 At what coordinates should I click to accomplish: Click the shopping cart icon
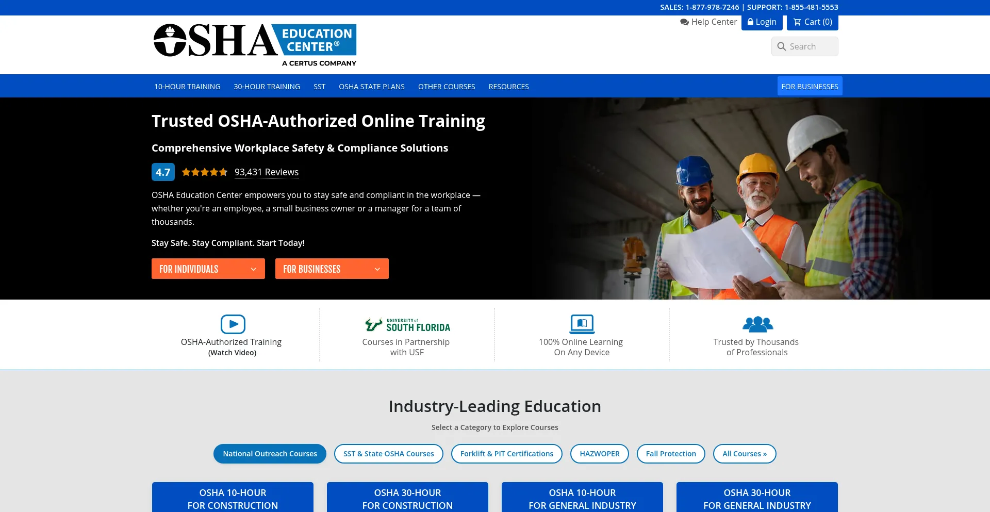click(x=797, y=22)
